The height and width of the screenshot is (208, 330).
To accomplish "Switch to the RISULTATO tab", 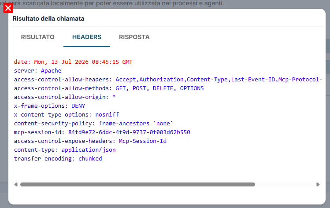I will click(x=38, y=37).
